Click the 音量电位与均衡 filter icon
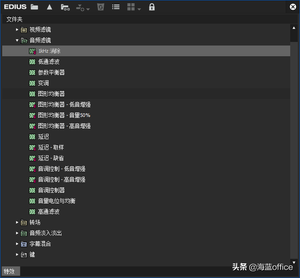The width and height of the screenshot is (300, 278). [x=32, y=201]
